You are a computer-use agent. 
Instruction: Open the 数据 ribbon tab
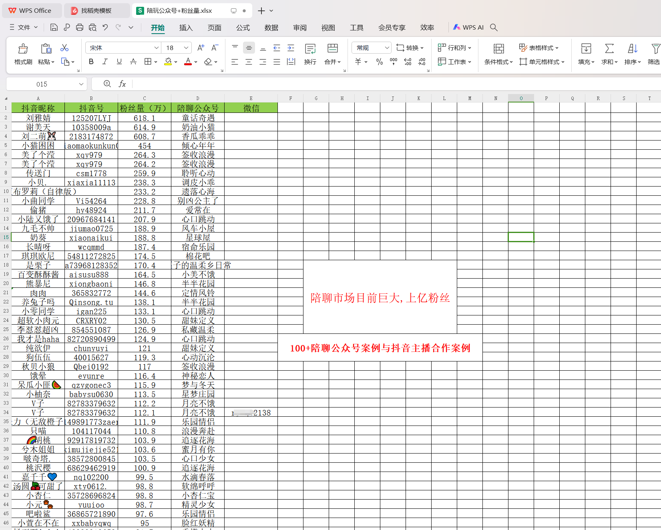[271, 28]
